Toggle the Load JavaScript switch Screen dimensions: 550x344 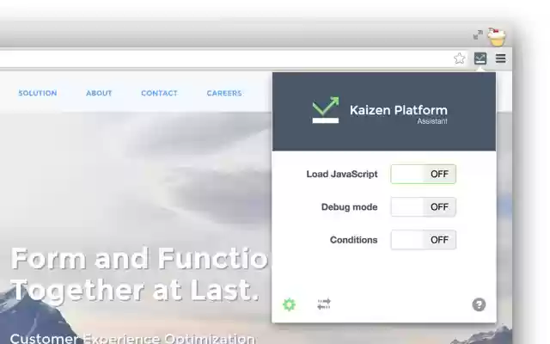click(424, 174)
